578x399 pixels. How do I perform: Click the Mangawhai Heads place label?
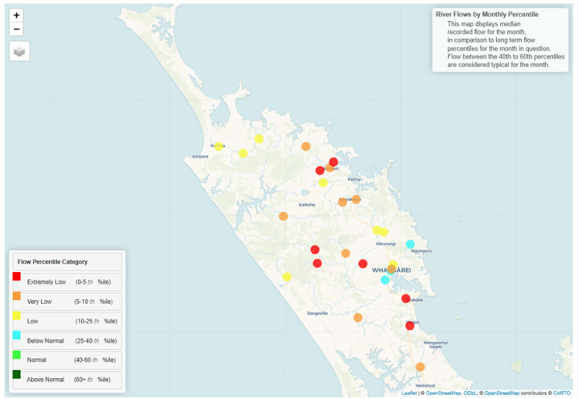(436, 345)
